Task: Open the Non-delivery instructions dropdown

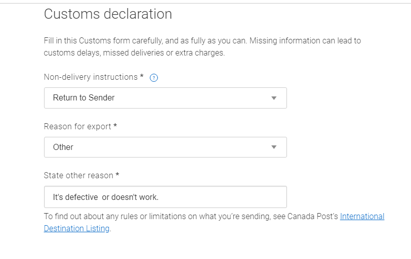Action: click(x=165, y=98)
